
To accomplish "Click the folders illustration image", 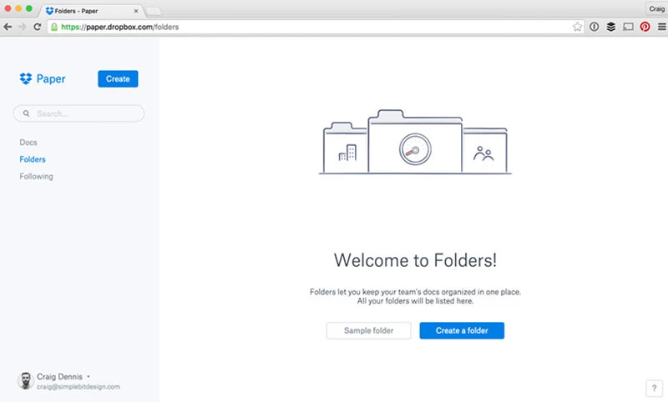I will click(x=415, y=142).
